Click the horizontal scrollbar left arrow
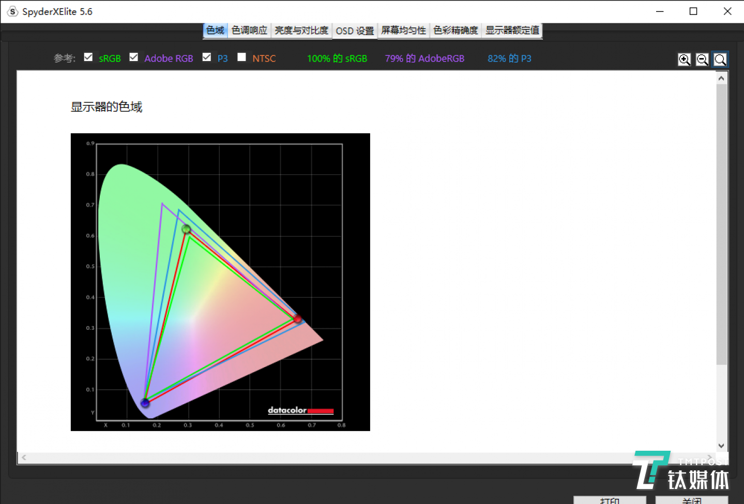The image size is (744, 504). point(24,457)
